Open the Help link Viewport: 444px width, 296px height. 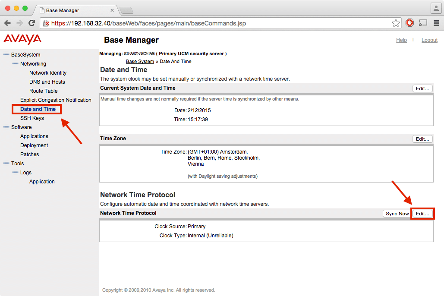coord(401,40)
